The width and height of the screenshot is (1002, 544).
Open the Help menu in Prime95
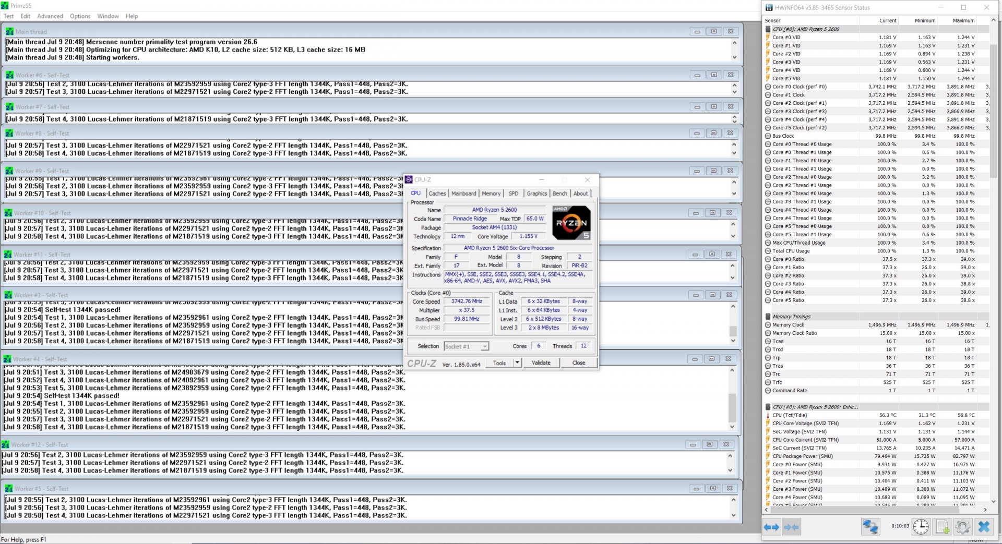[x=132, y=16]
